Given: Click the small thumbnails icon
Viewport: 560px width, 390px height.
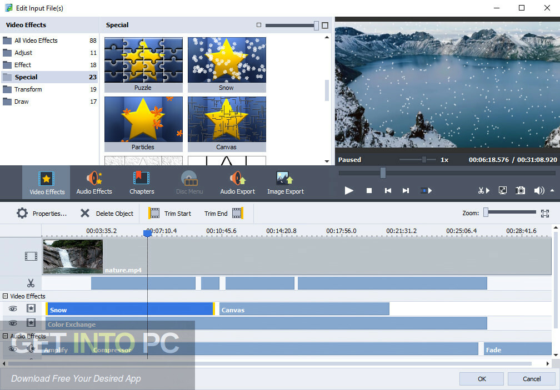Looking at the screenshot, I should pos(259,25).
